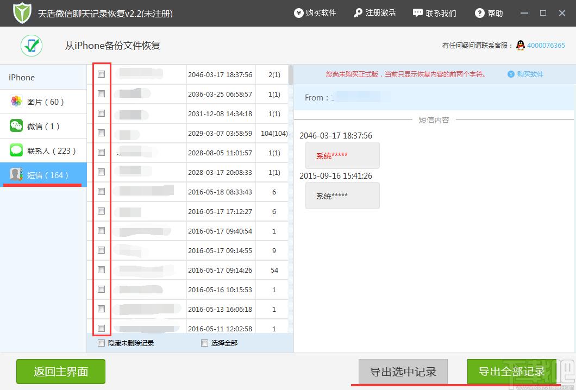The width and height of the screenshot is (576, 390).
Task: Open the 帮助 menu
Action: (489, 13)
